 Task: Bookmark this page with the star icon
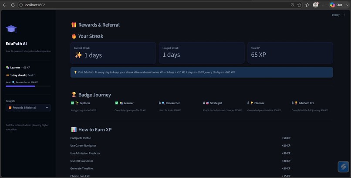(x=299, y=5)
